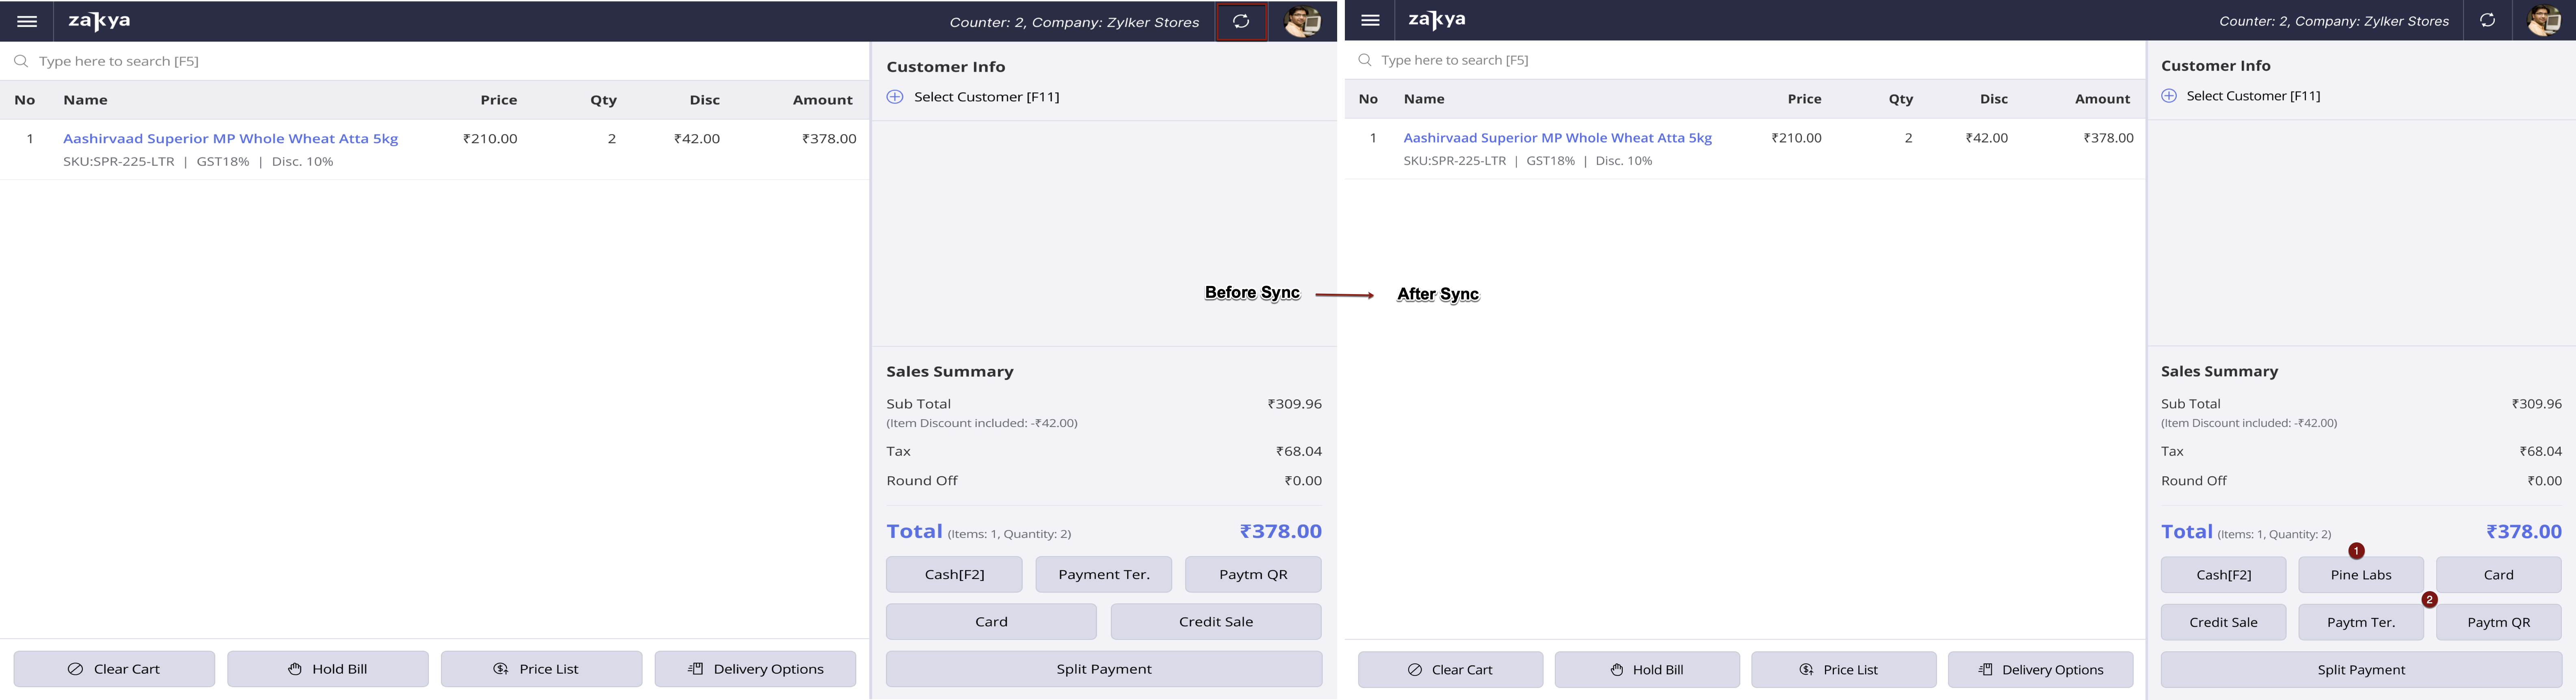Image resolution: width=2576 pixels, height=700 pixels.
Task: Open Delivery Options in Before Sync screen
Action: click(755, 669)
